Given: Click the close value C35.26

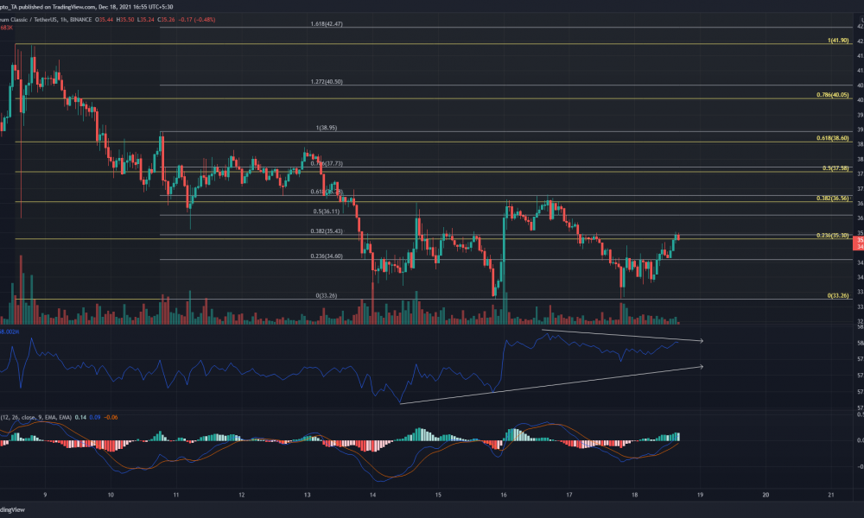Looking at the screenshot, I should pos(167,20).
